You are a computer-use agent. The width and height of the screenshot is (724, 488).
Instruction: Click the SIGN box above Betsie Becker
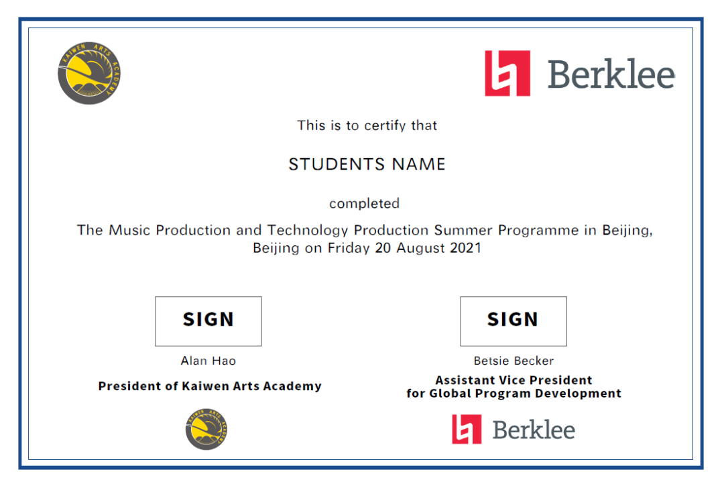(514, 321)
